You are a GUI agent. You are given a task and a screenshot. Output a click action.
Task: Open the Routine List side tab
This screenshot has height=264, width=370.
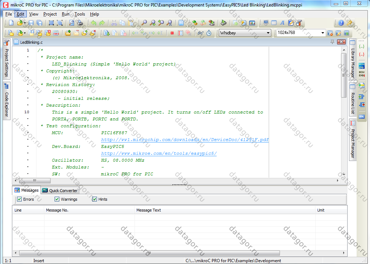pos(353,99)
